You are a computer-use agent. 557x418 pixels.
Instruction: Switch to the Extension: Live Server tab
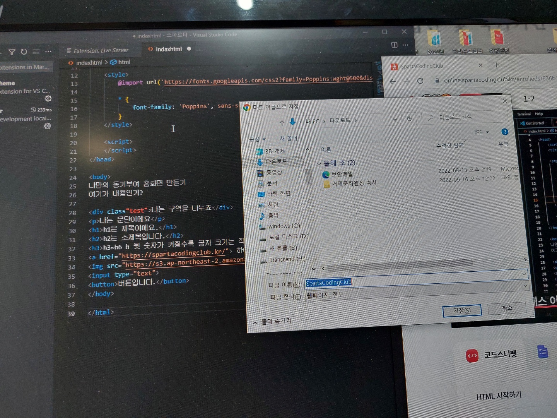click(x=97, y=50)
